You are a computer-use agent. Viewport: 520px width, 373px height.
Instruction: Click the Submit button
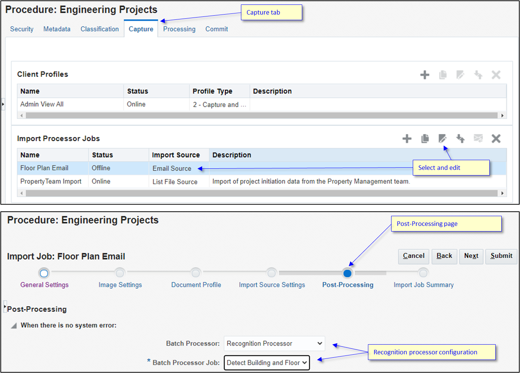(501, 257)
